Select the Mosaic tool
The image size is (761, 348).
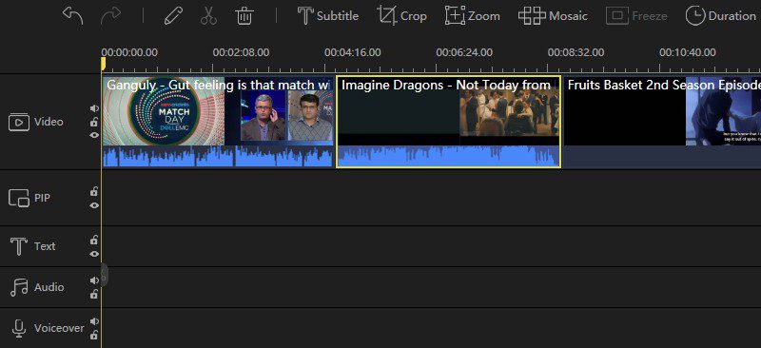point(553,16)
